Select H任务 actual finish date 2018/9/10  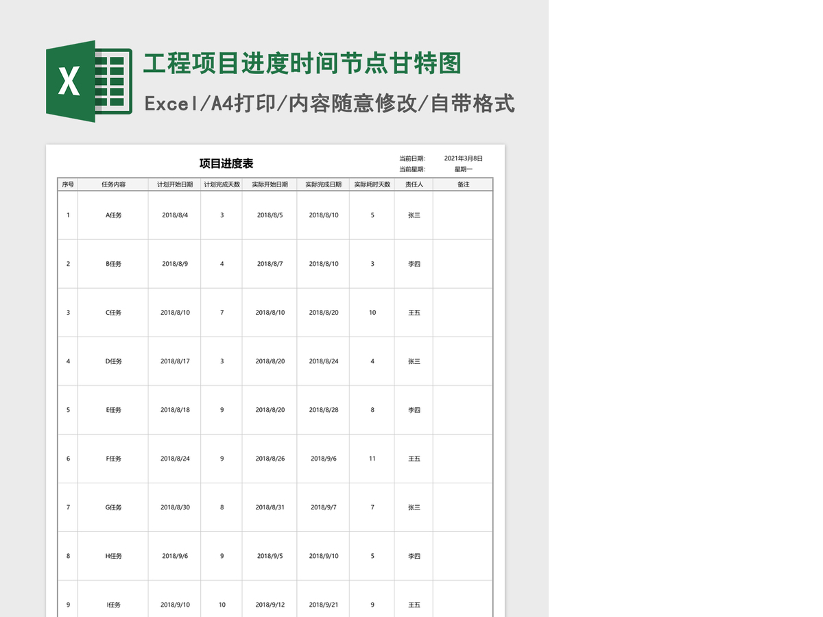(324, 556)
